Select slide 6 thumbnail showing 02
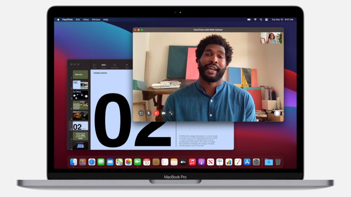The width and height of the screenshot is (351, 197). coord(80,126)
